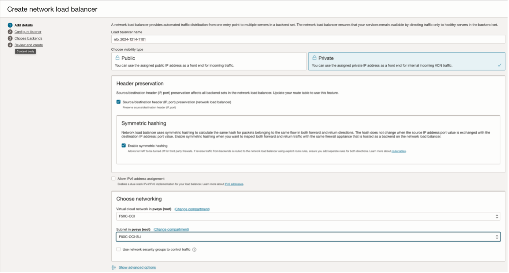Uncheck Source/destination header preservation checkbox
Image resolution: width=509 pixels, height=273 pixels.
point(119,102)
